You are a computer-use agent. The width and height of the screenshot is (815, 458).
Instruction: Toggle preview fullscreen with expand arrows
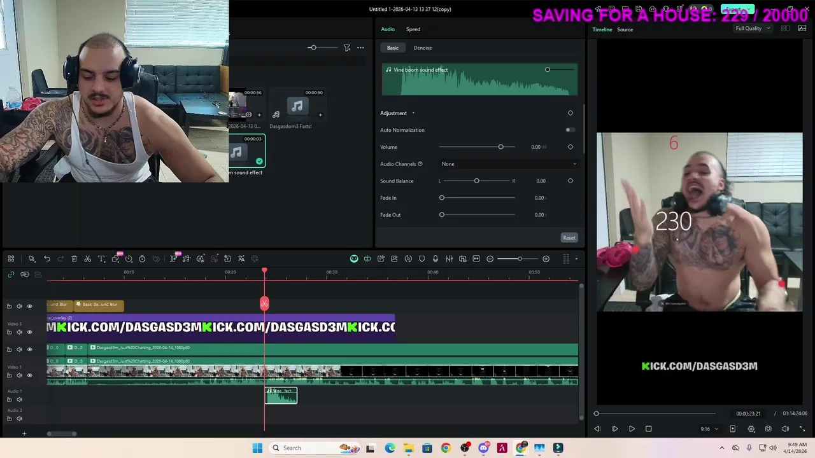802,429
